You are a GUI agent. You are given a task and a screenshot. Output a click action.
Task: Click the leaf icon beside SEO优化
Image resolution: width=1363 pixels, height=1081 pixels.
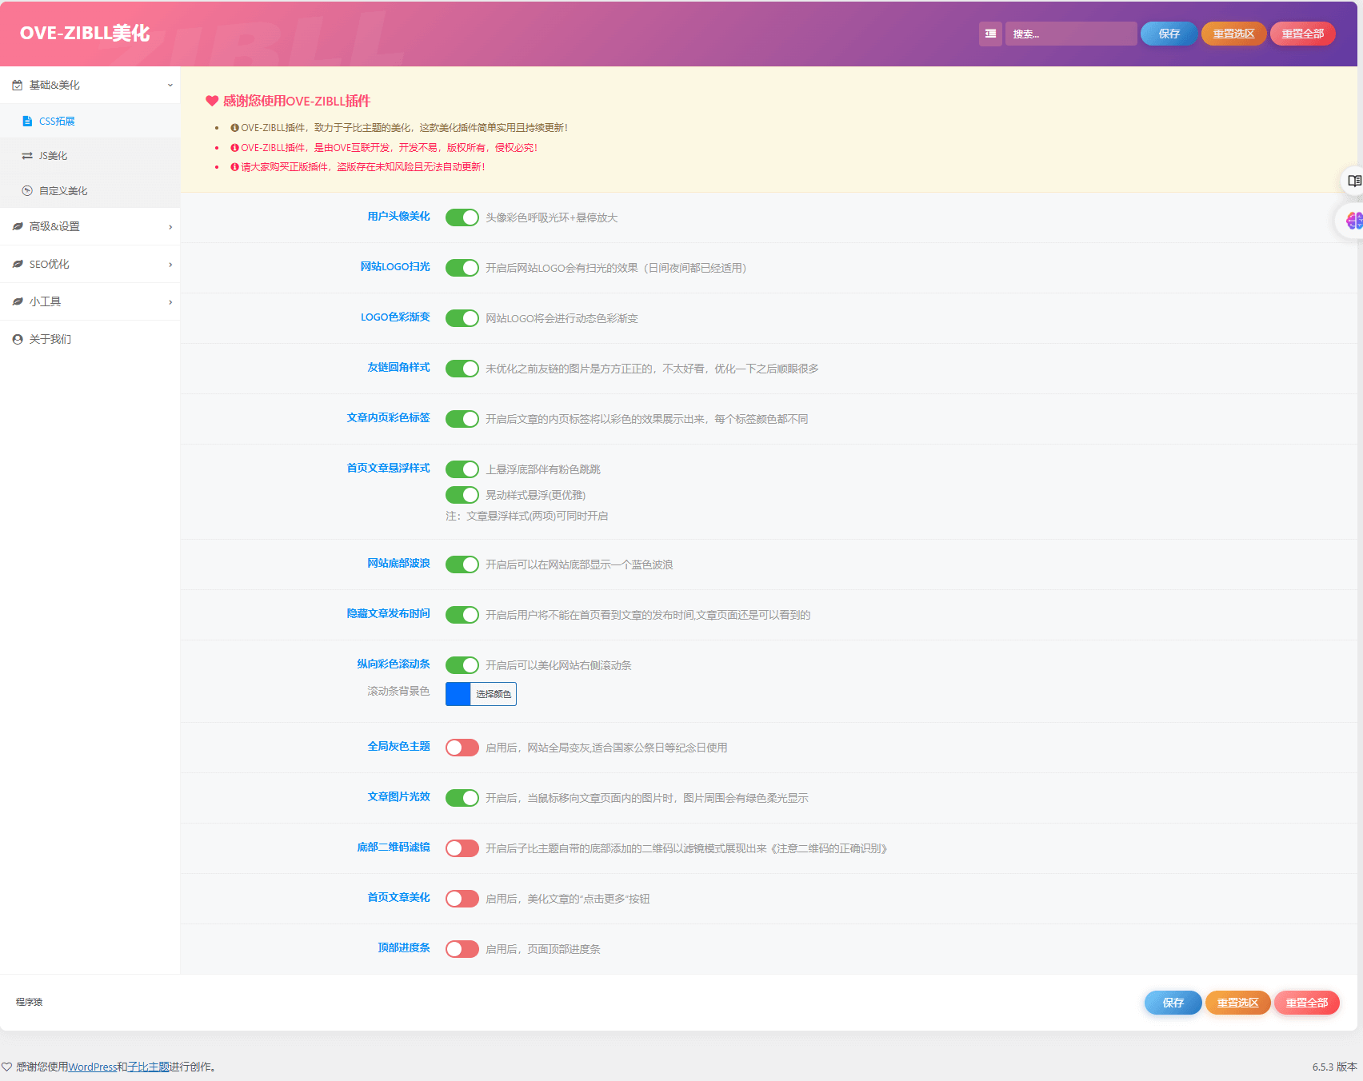click(x=18, y=264)
